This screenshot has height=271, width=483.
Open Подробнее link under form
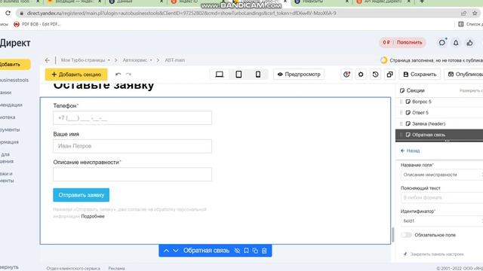pyautogui.click(x=93, y=216)
